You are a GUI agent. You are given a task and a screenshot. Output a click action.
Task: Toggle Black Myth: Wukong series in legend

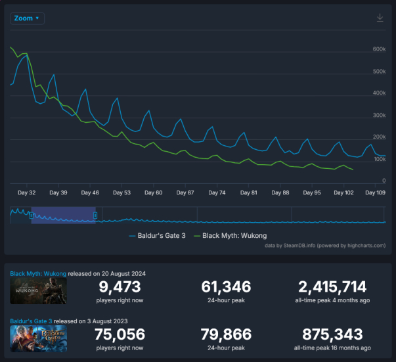(231, 236)
